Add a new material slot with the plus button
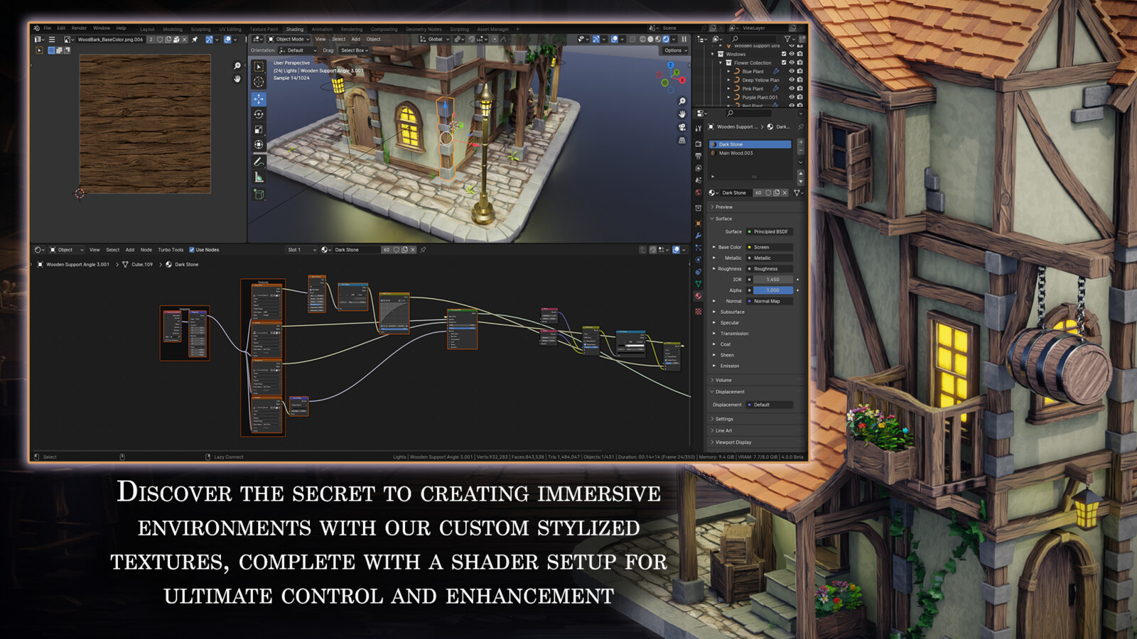The image size is (1137, 639). point(801,142)
